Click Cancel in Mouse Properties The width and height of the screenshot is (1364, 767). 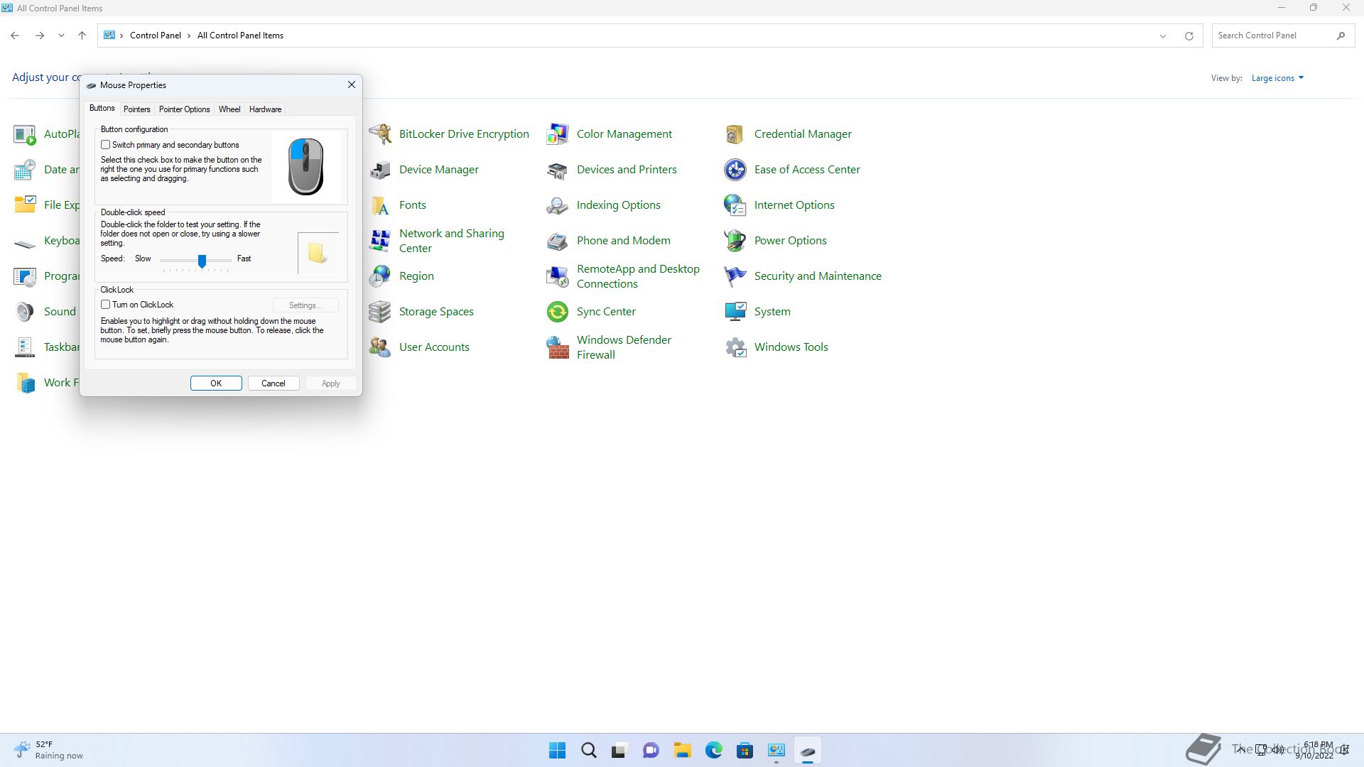click(274, 383)
